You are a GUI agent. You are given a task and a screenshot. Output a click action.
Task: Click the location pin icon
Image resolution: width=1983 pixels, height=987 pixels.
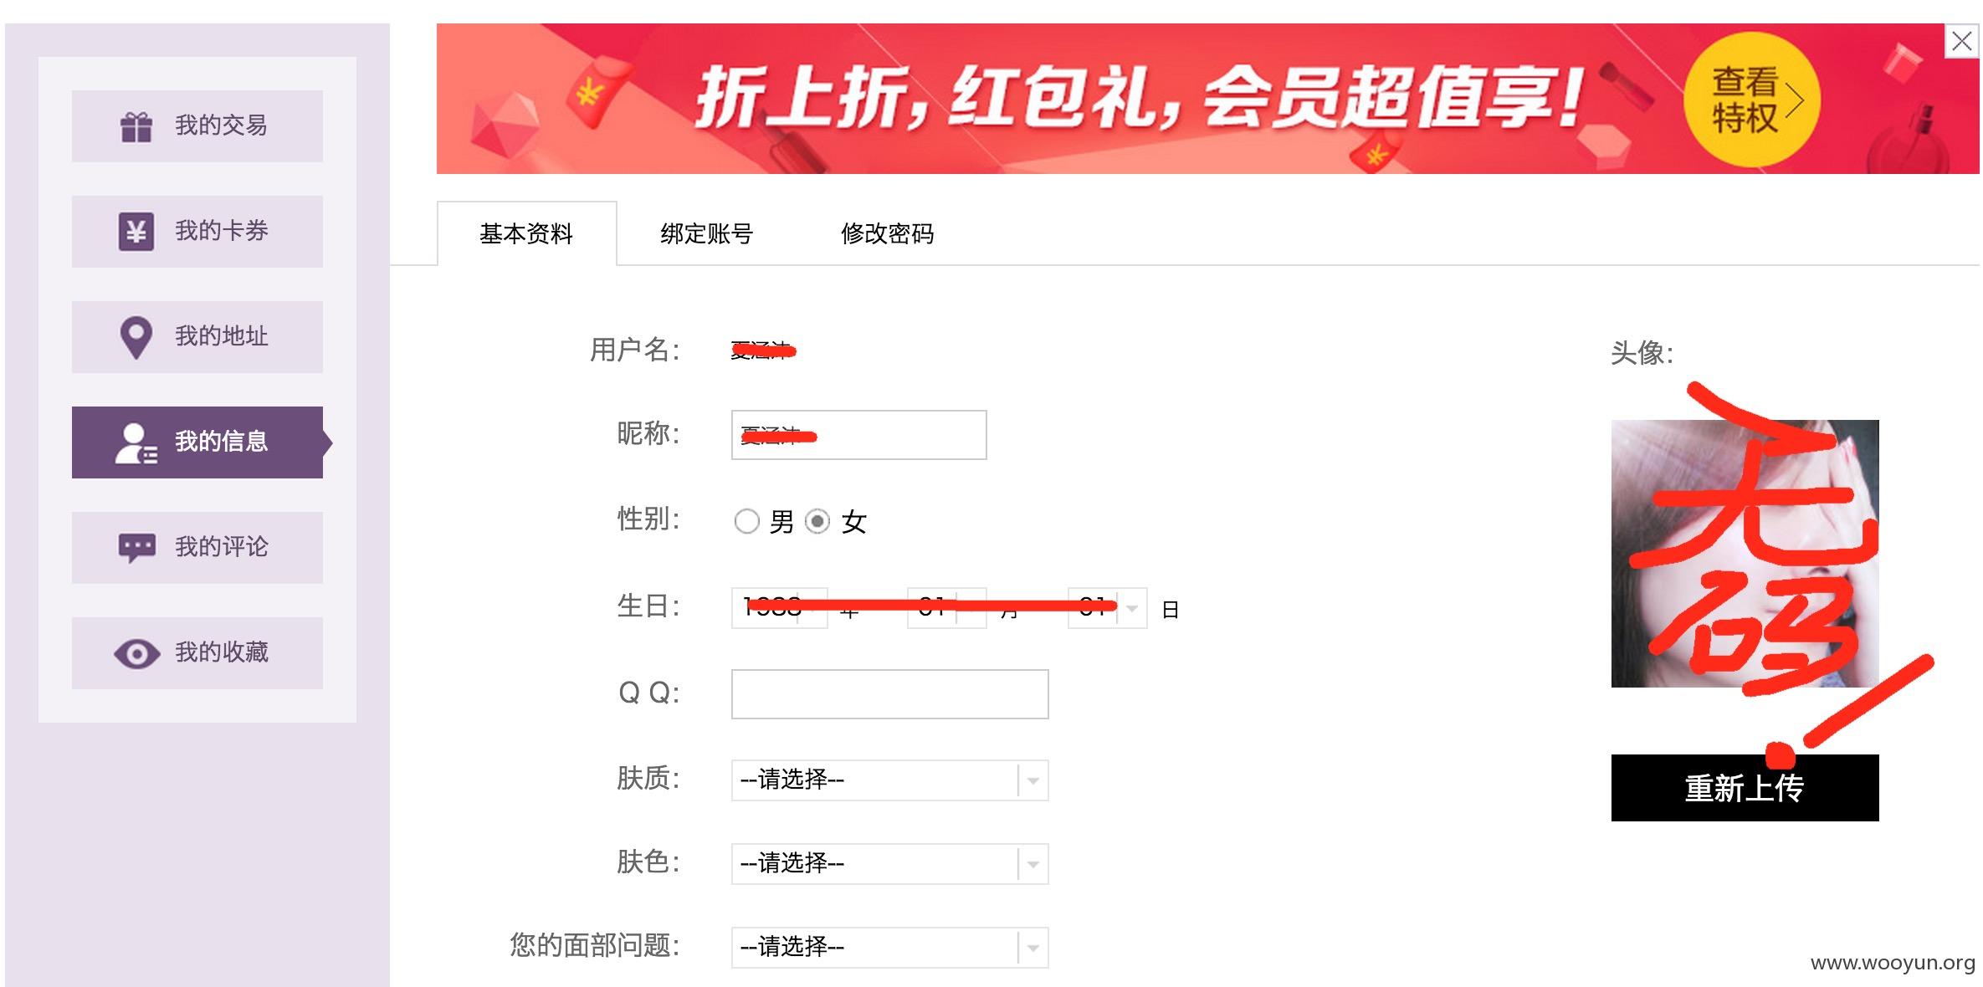[136, 338]
